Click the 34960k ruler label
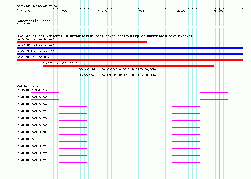Viewport: 251px width, 179px height. [65, 11]
